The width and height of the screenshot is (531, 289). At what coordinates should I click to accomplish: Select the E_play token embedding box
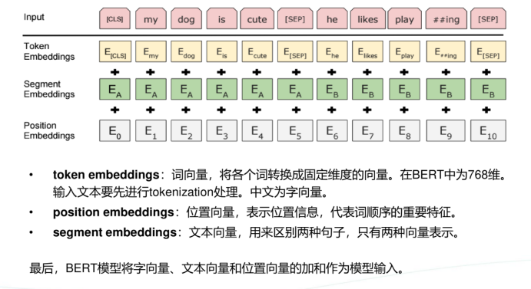click(x=405, y=51)
